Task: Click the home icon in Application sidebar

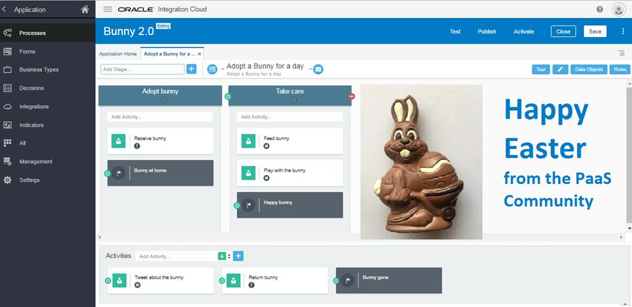Action: click(x=85, y=9)
